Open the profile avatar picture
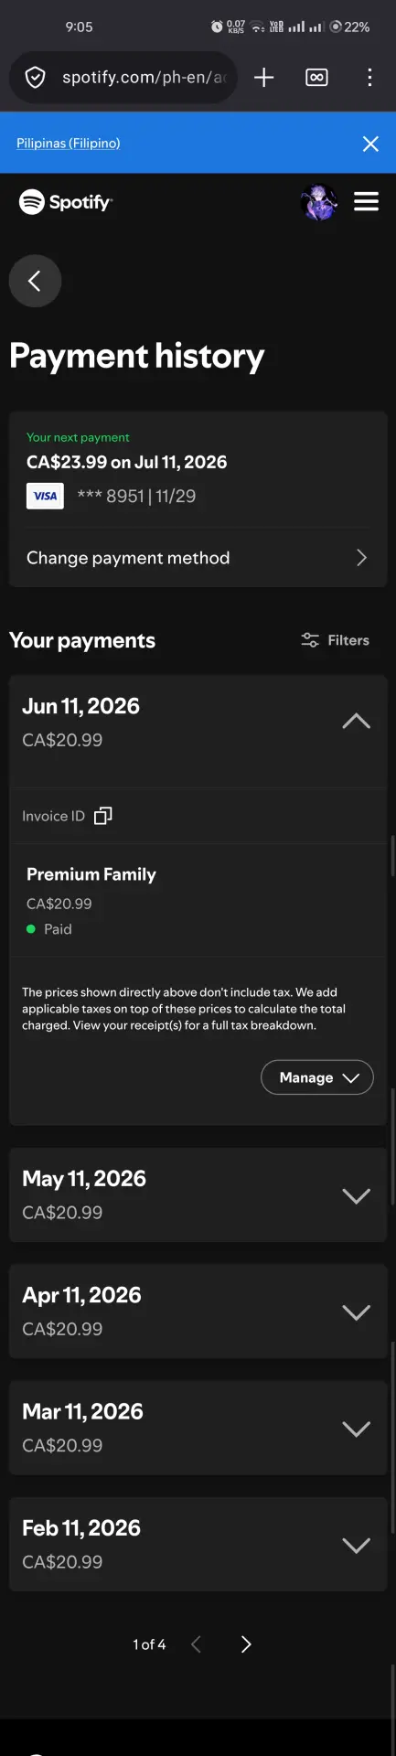396x1756 pixels. tap(319, 202)
